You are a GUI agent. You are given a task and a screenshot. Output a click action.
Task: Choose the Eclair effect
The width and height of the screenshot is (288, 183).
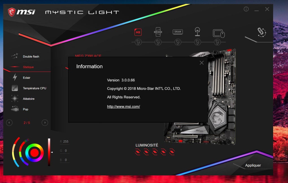click(x=27, y=77)
